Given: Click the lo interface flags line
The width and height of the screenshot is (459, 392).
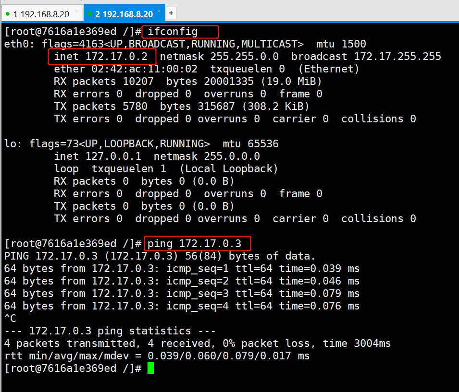Looking at the screenshot, I should click(141, 144).
